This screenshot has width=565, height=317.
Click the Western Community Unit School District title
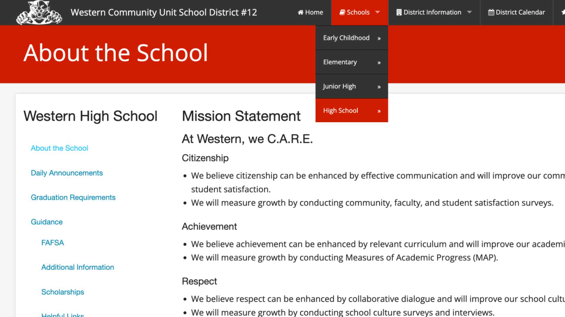tap(164, 12)
